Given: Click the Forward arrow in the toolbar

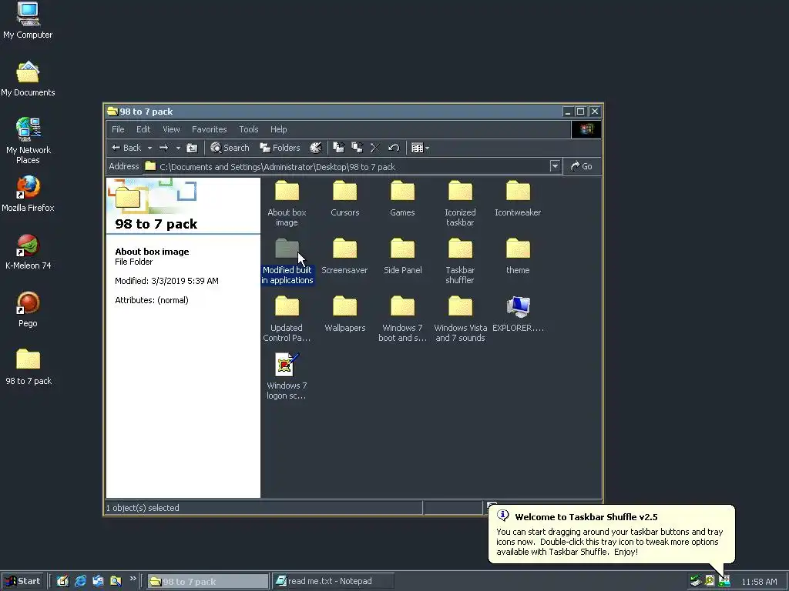Looking at the screenshot, I should [x=163, y=148].
